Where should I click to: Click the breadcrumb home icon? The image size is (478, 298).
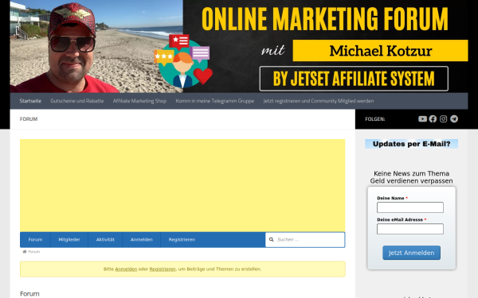tap(25, 252)
